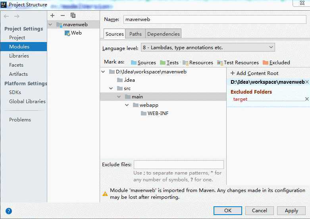Image resolution: width=310 pixels, height=219 pixels.
Task: Click the Web facet icon
Action: [67, 33]
